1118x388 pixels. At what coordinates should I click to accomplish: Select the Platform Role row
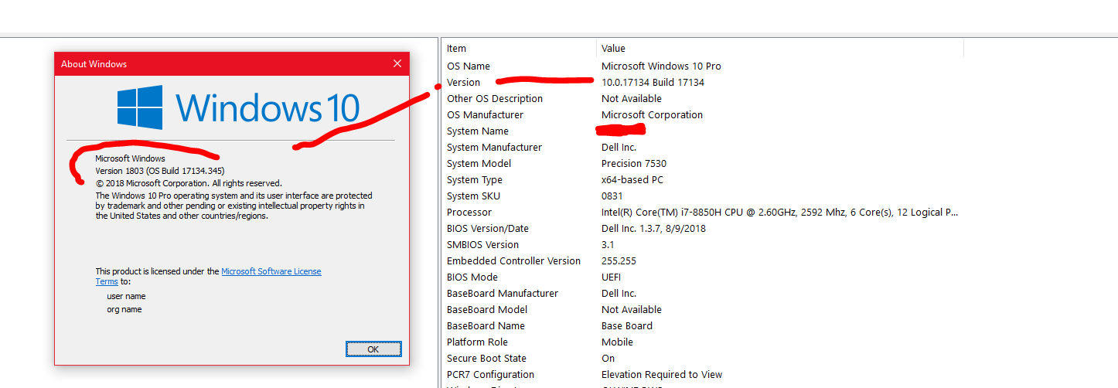[x=478, y=342]
